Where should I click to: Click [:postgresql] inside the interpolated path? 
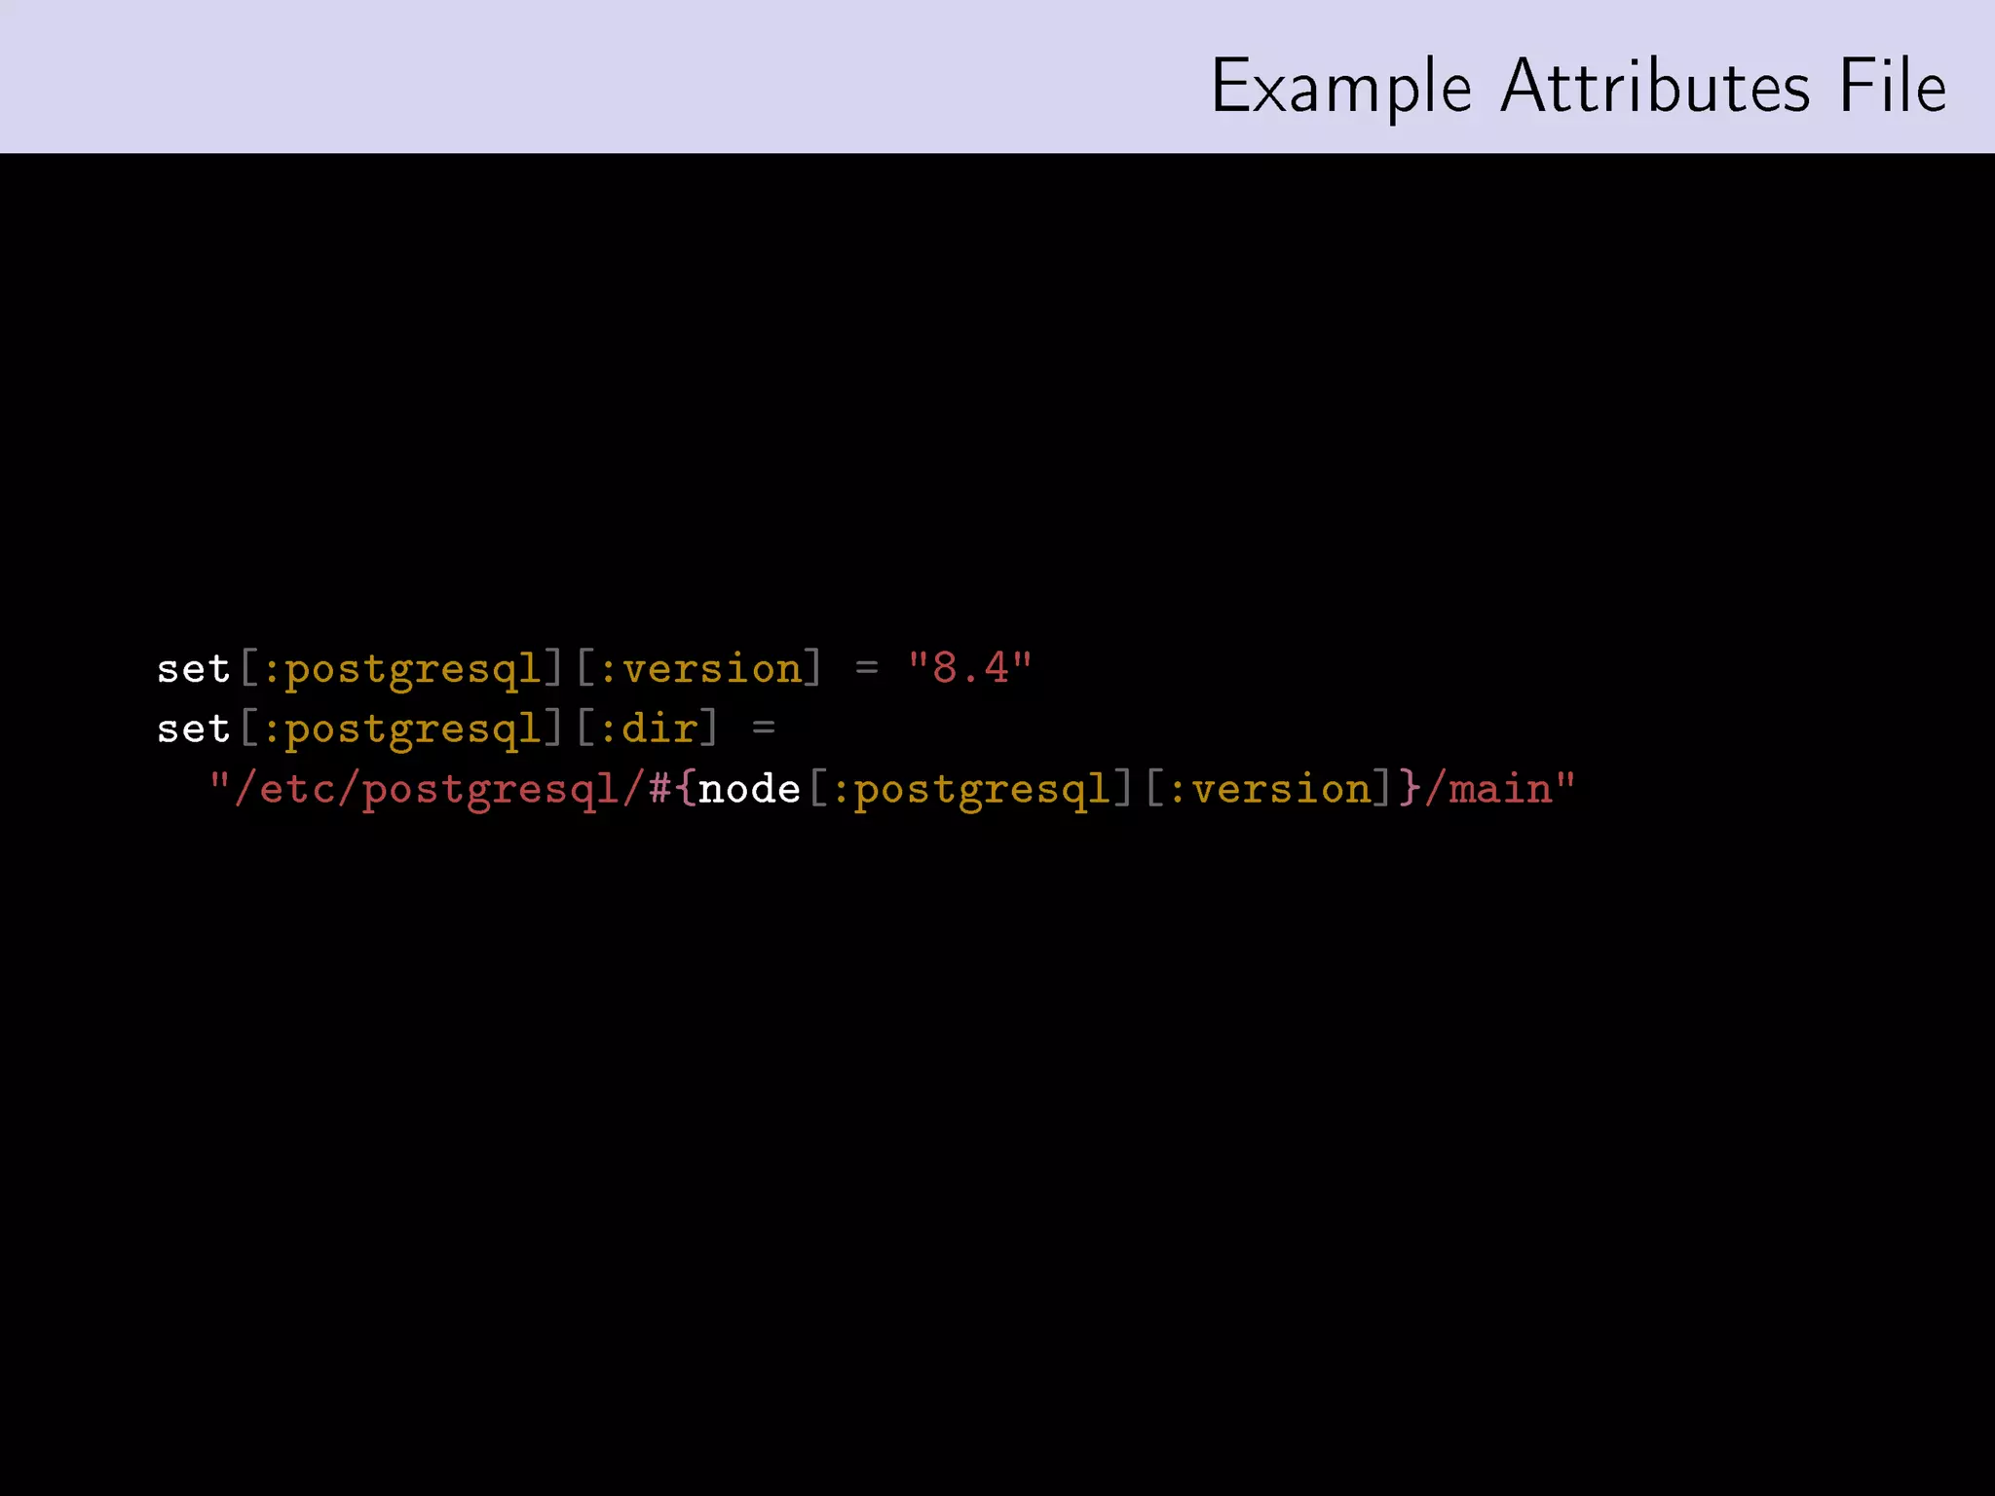pyautogui.click(x=971, y=790)
